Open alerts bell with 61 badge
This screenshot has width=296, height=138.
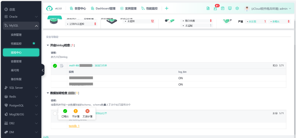coord(215,8)
